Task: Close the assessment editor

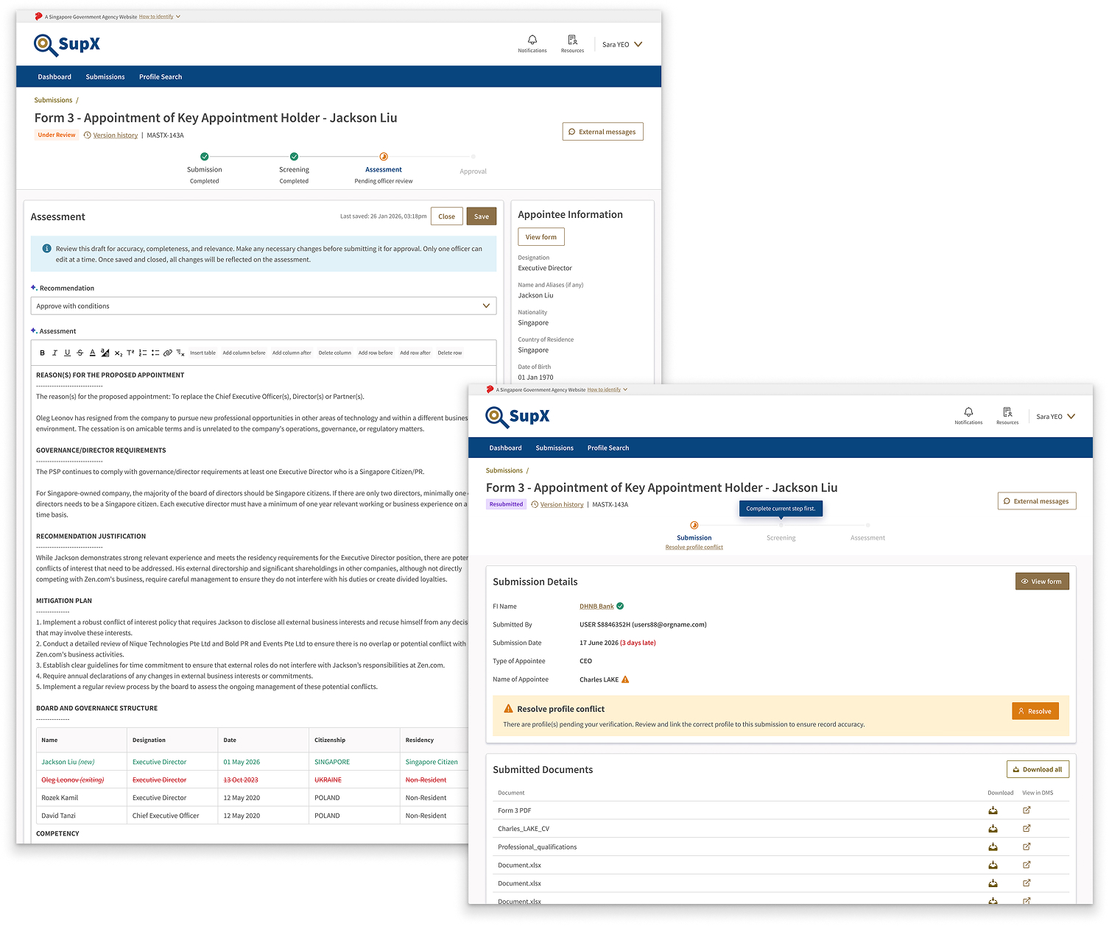Action: coord(447,216)
